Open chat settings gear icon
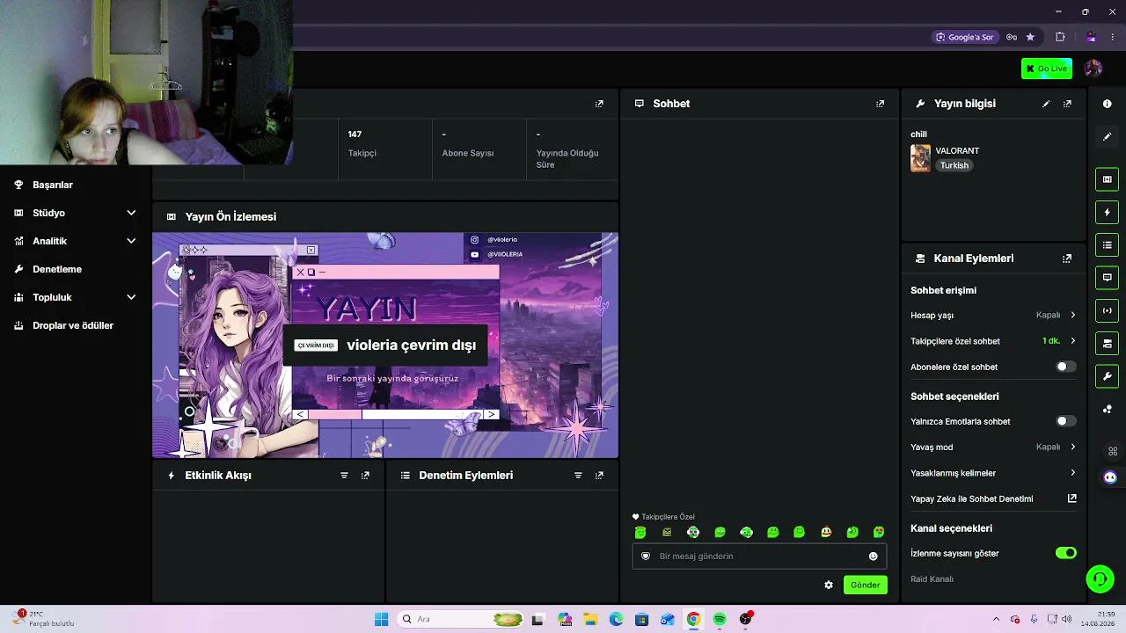 coord(829,585)
